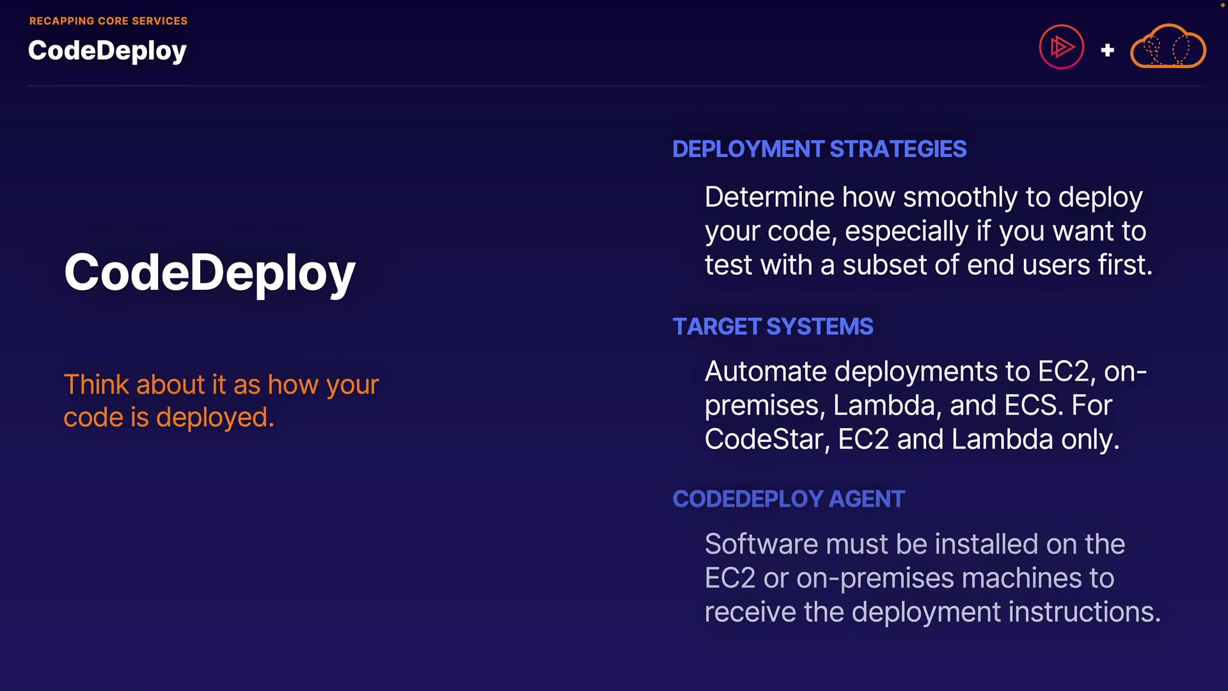
Task: Click the text 'code is deployed.'
Action: point(169,417)
